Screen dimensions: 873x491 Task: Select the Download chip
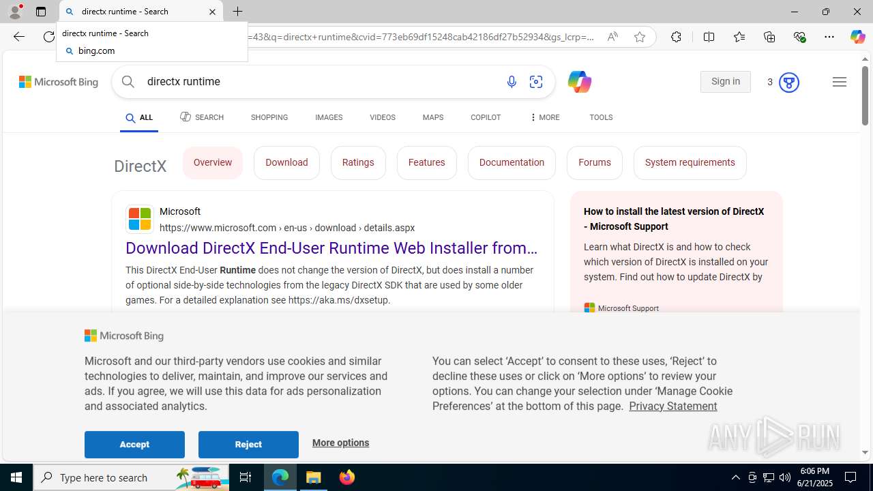coord(286,163)
